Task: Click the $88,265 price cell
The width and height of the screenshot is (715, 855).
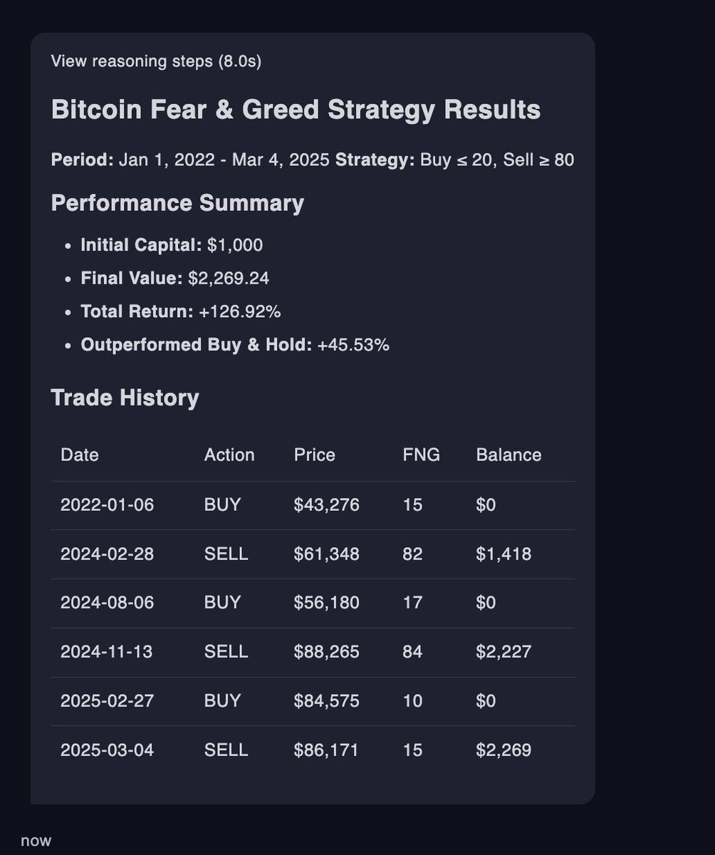Action: pos(327,652)
